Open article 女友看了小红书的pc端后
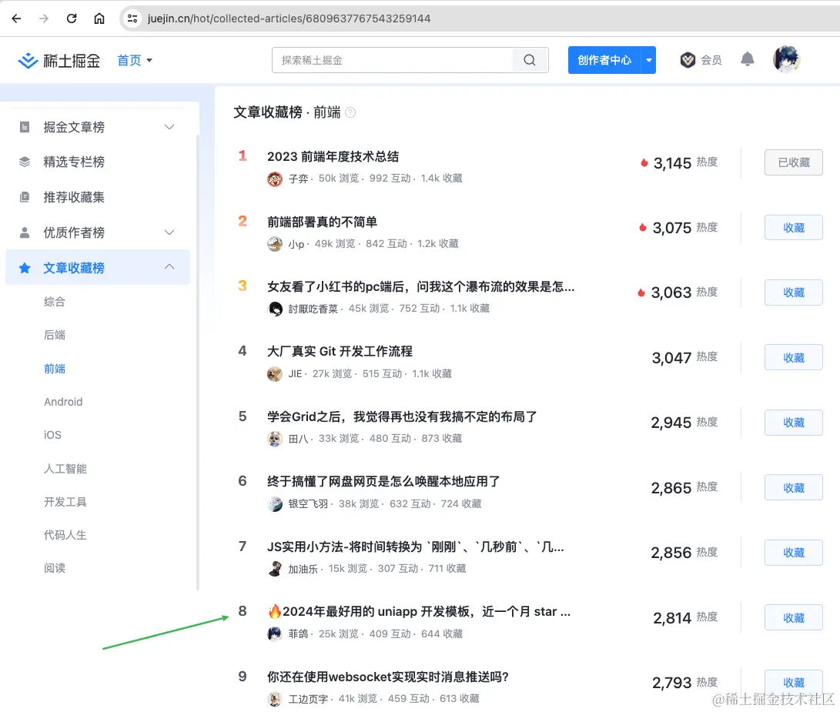Image resolution: width=840 pixels, height=712 pixels. pyautogui.click(x=420, y=286)
